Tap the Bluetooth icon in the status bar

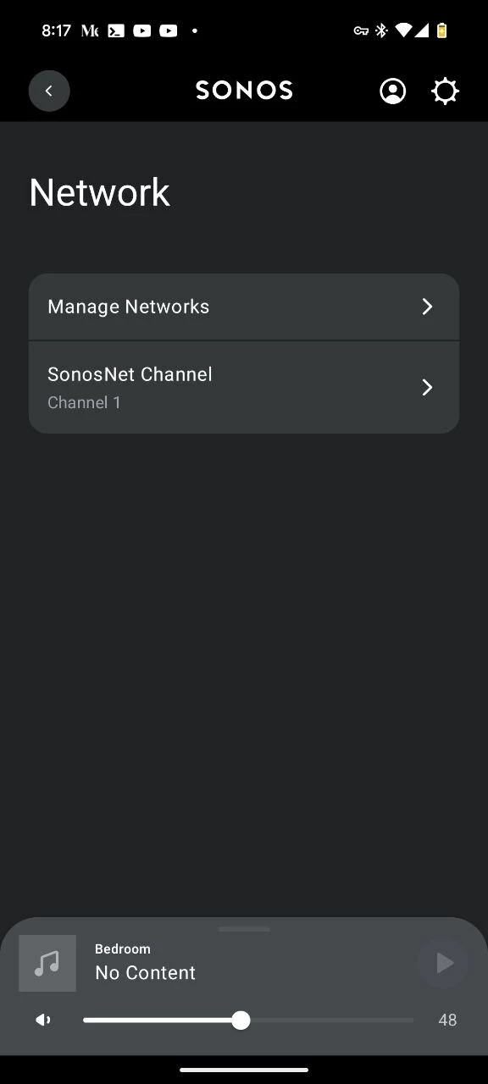[x=381, y=30]
